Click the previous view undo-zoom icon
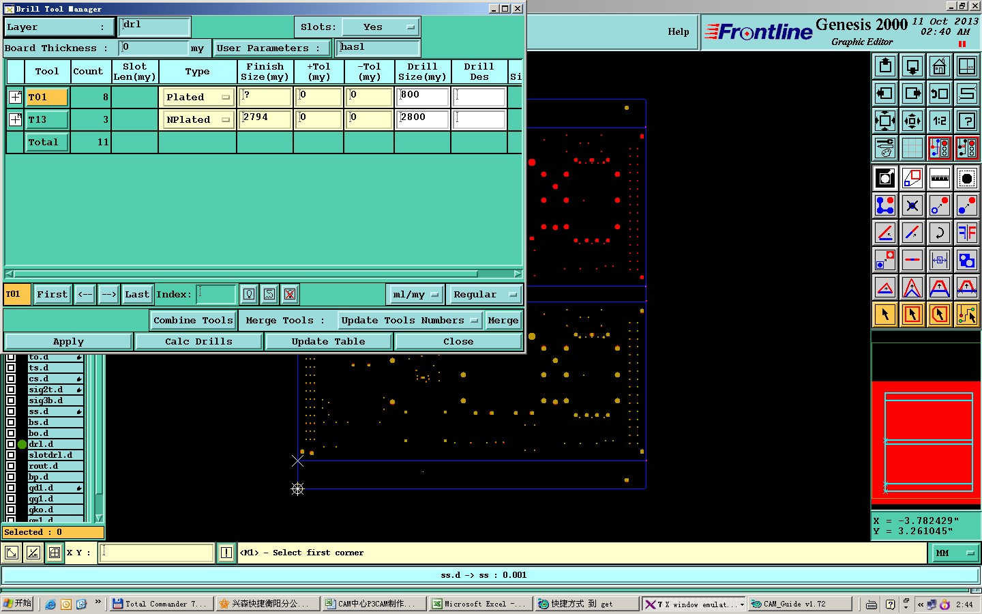This screenshot has width=982, height=614. pos(939,93)
